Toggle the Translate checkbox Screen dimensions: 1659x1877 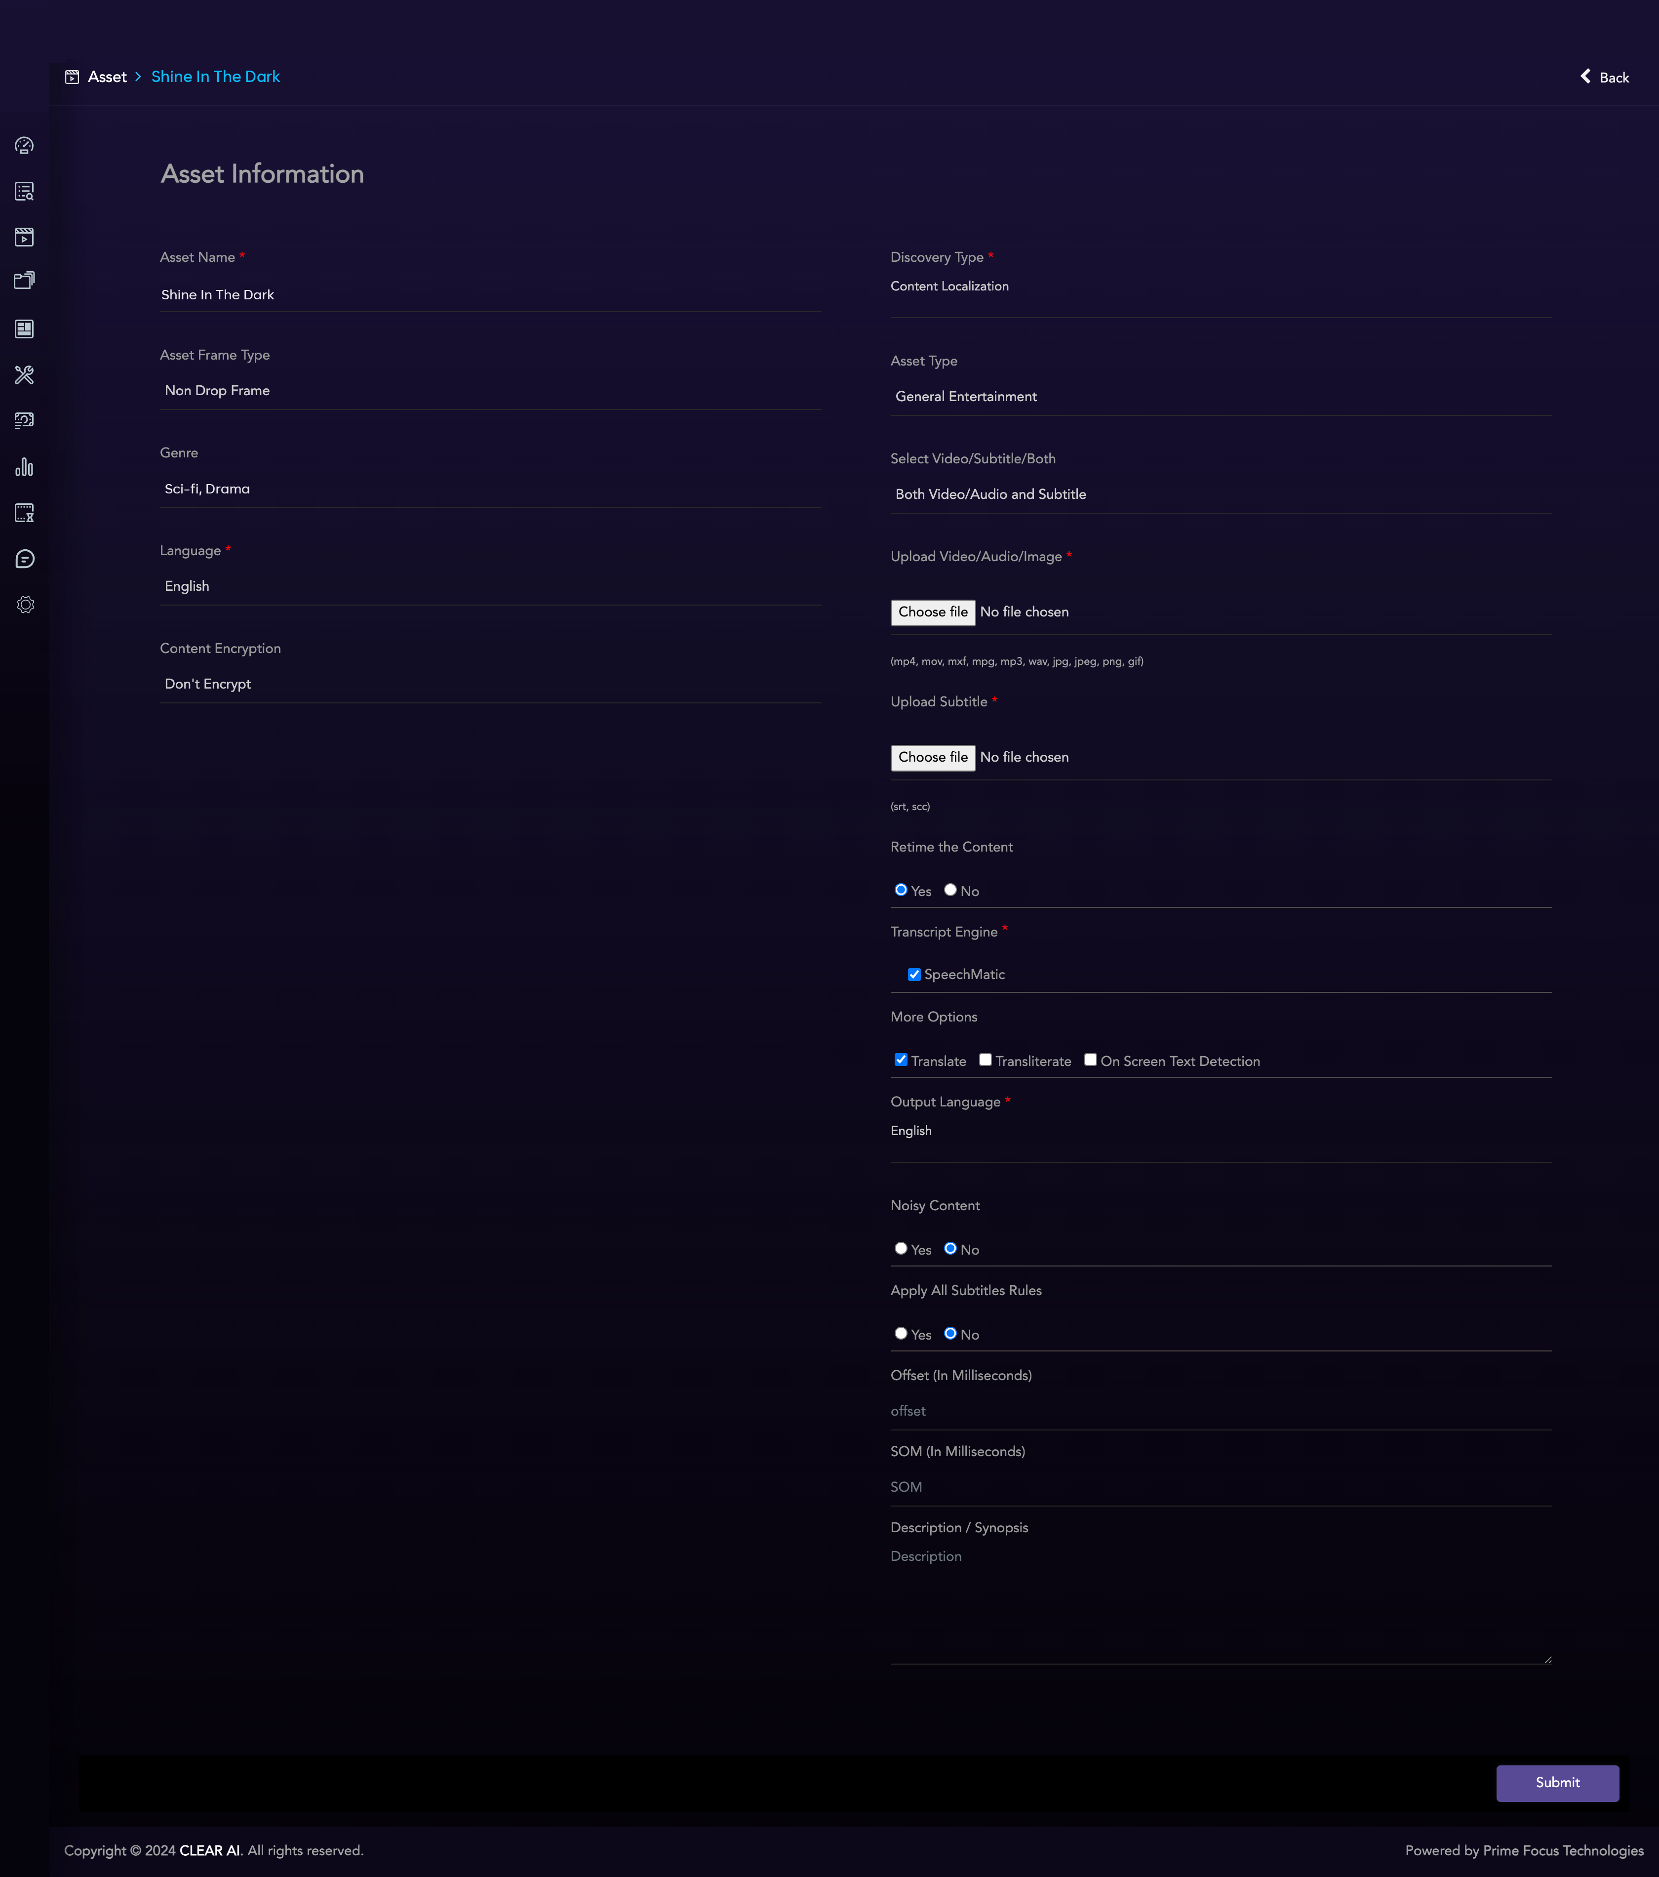pos(901,1060)
